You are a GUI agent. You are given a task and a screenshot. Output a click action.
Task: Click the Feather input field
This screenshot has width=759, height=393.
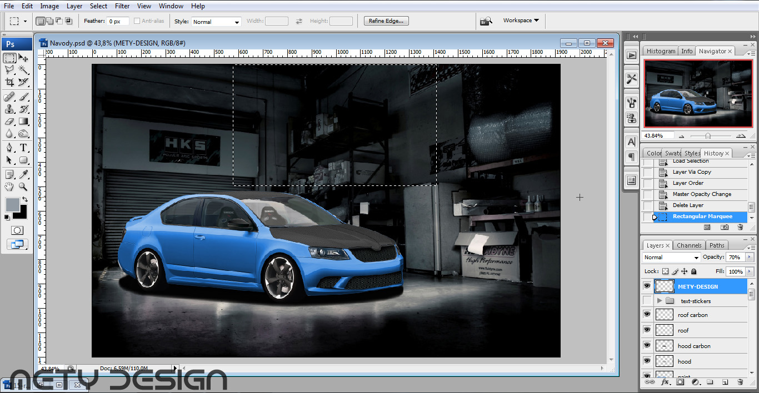118,21
